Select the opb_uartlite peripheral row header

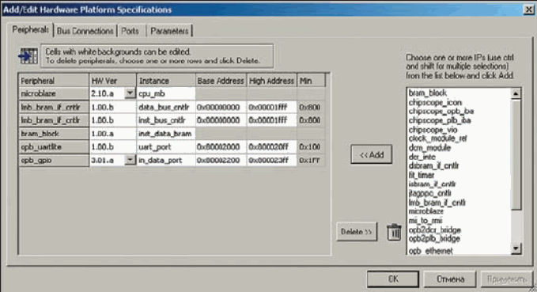point(54,146)
